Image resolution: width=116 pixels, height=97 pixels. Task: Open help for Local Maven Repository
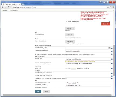click(112, 51)
